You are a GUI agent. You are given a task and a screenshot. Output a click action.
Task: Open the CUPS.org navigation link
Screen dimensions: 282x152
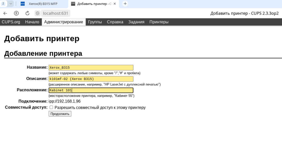coord(11,22)
